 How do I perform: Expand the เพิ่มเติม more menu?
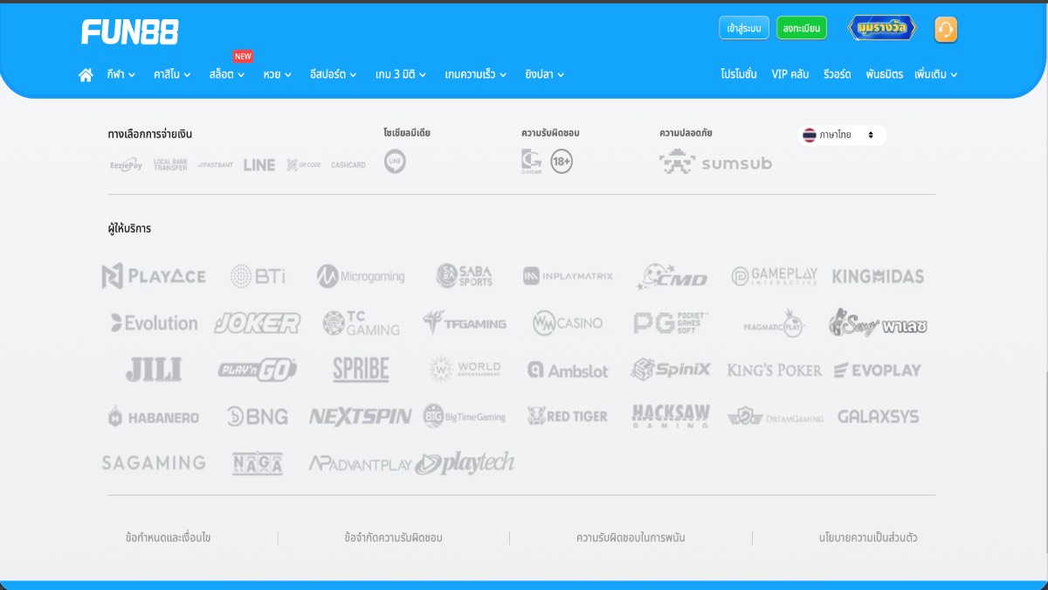936,75
